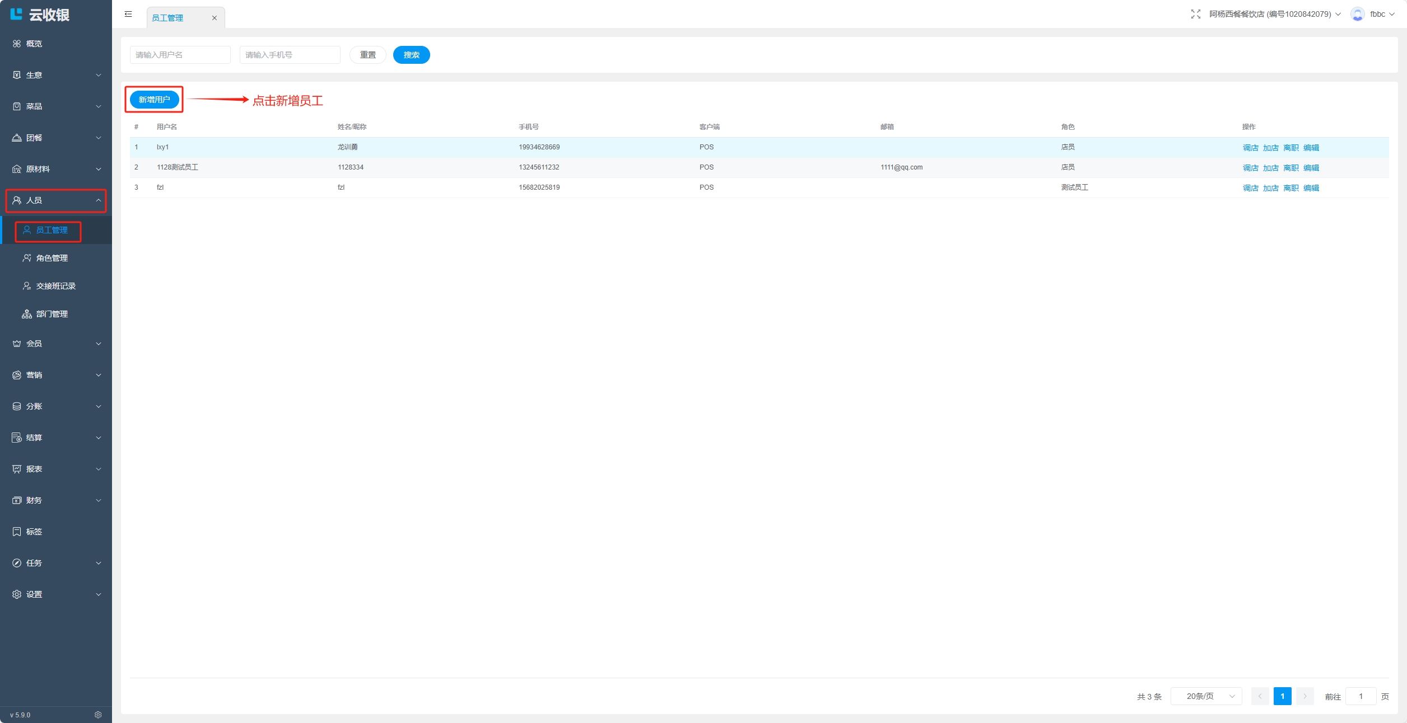Click the 新增用户 add user button

(154, 100)
